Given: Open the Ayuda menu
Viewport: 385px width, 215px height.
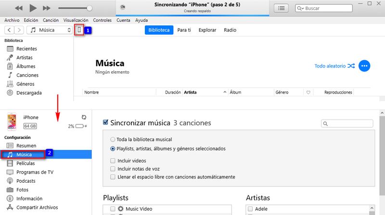Looking at the screenshot, I should (141, 20).
